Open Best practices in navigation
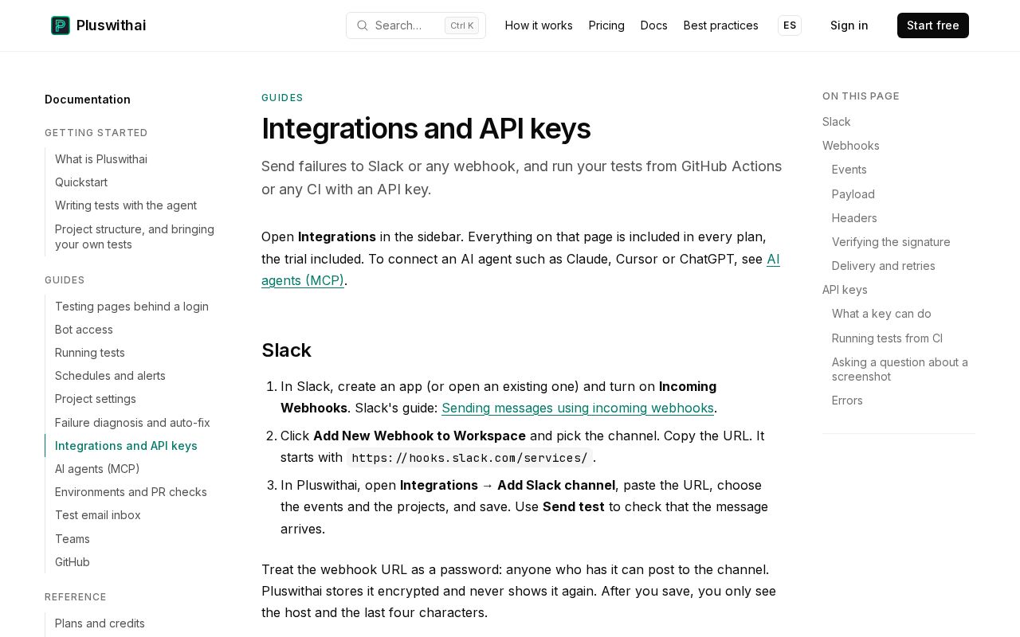The height and width of the screenshot is (637, 1020). point(721,25)
